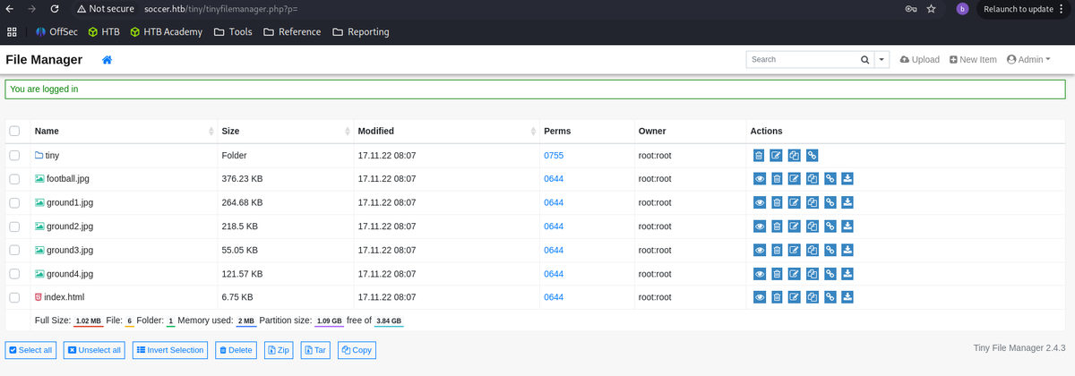This screenshot has width=1075, height=376.
Task: Toggle the header select-all checkbox
Action: (x=14, y=131)
